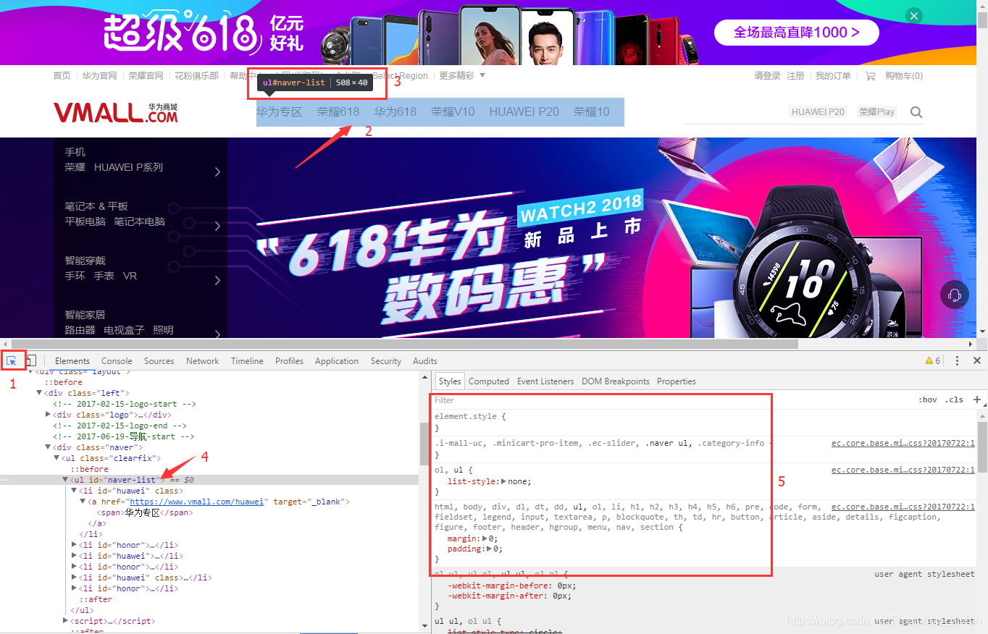Open the shopping cart icon
Viewport: 988px width, 634px height.
click(x=871, y=76)
